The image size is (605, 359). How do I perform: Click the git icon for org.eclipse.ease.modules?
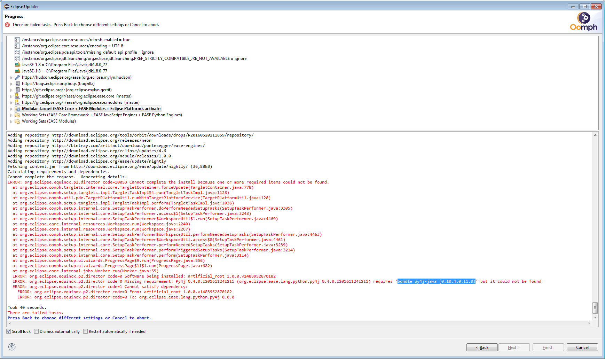pyautogui.click(x=17, y=102)
